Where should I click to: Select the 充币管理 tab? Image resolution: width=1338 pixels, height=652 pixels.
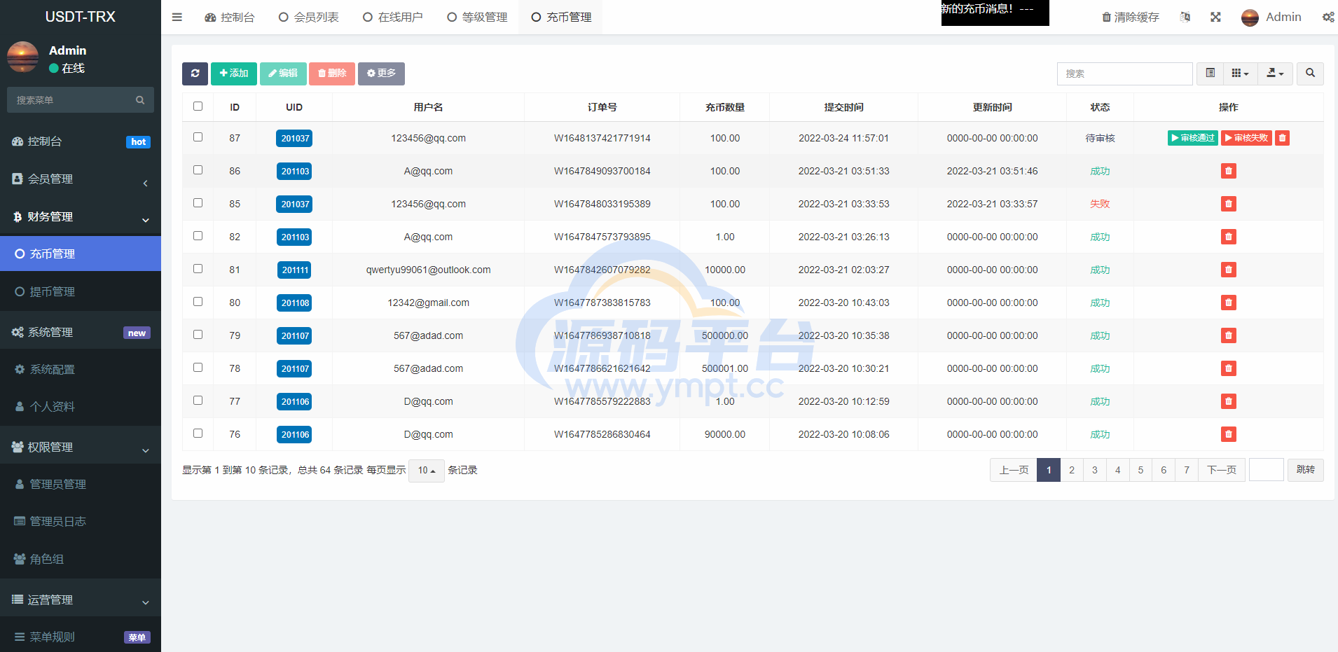point(561,18)
